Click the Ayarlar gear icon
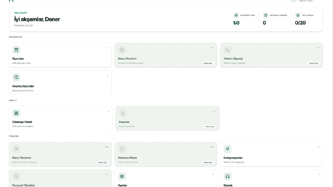Screen dimensions: 333x187 [x=122, y=177]
